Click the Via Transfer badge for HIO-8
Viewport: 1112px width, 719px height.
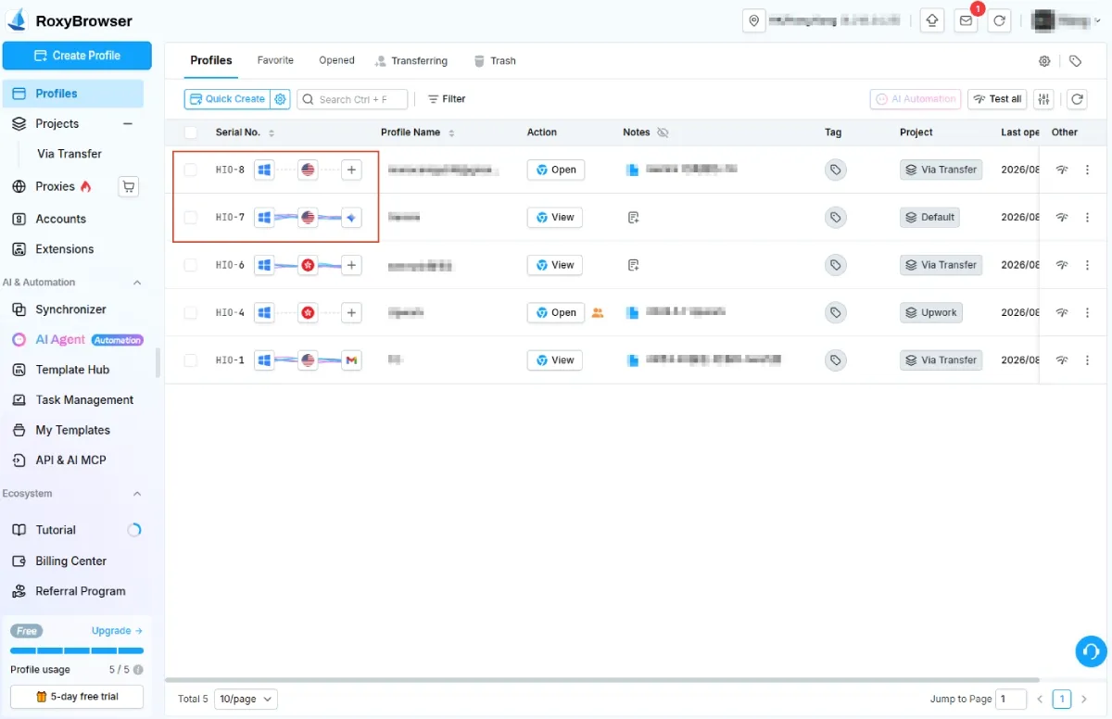coord(941,170)
